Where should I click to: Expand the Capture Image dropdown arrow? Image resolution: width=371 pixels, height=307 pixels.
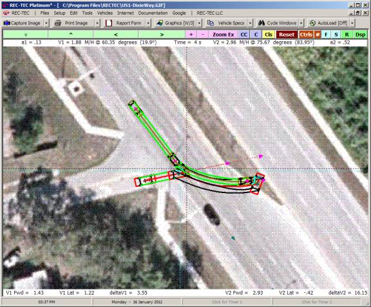(46, 23)
